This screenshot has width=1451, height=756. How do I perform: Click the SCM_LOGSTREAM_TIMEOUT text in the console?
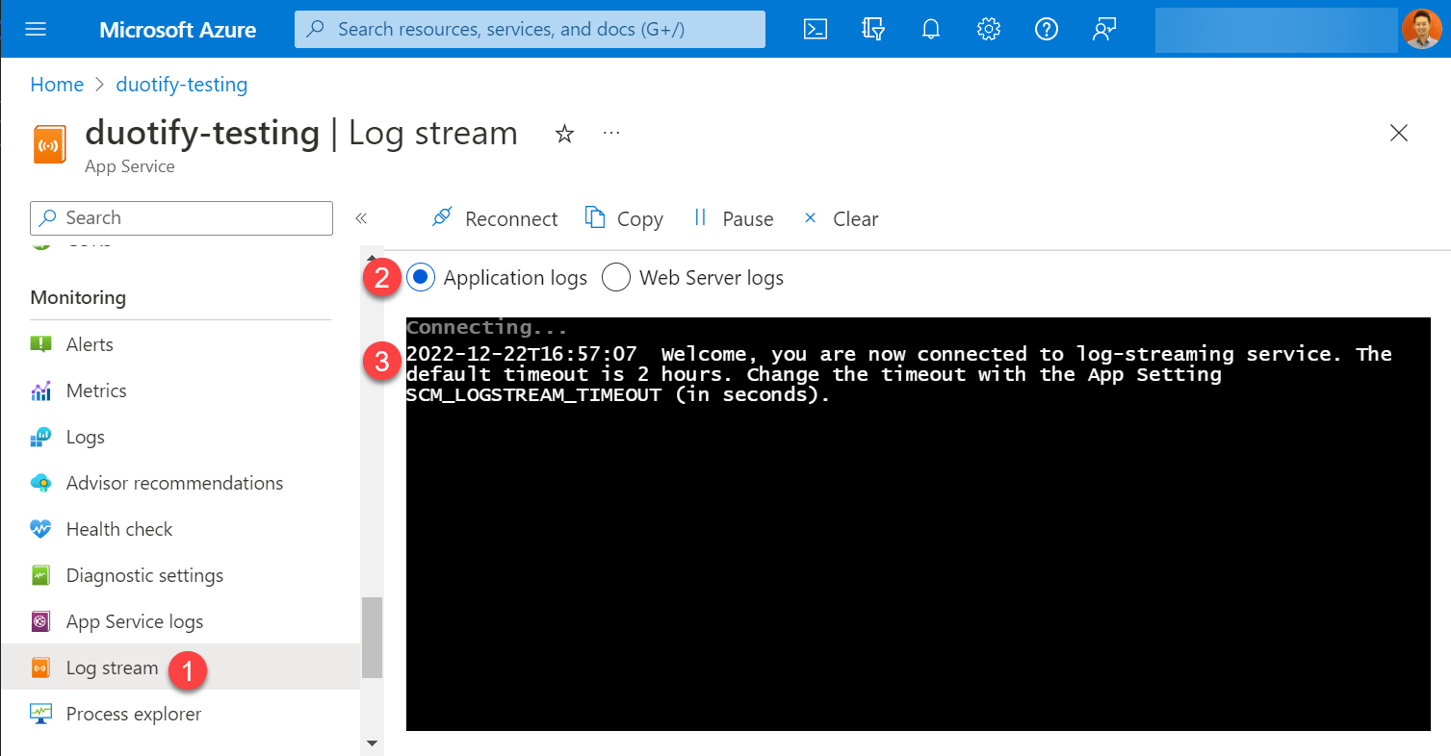pyautogui.click(x=534, y=394)
